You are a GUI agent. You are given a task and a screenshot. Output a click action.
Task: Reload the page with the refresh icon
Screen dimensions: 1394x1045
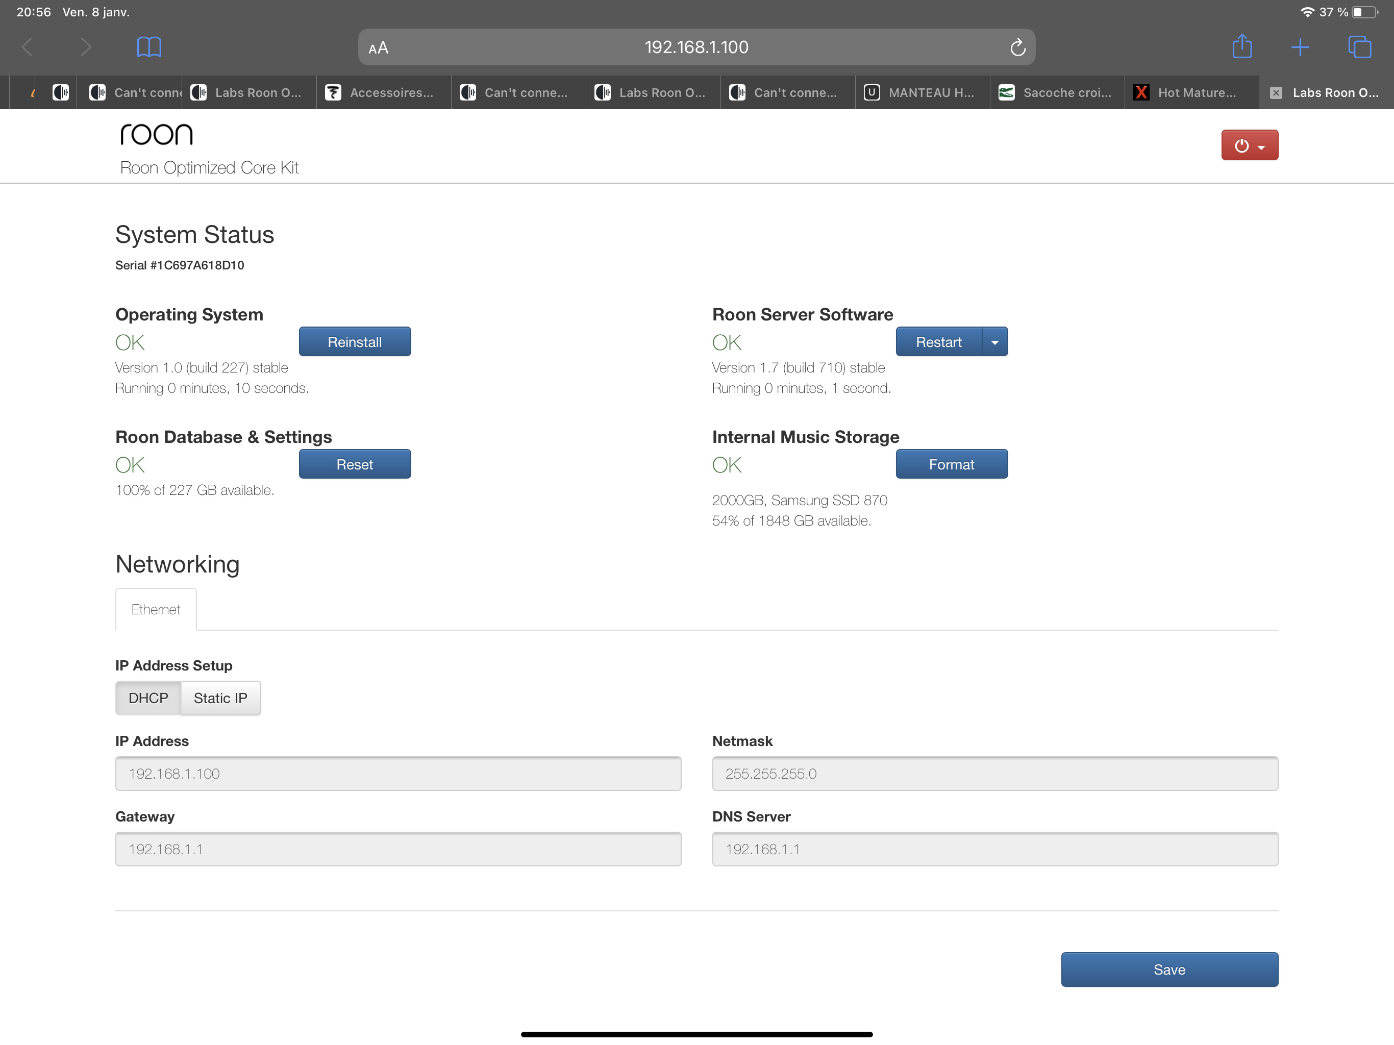pos(1017,47)
